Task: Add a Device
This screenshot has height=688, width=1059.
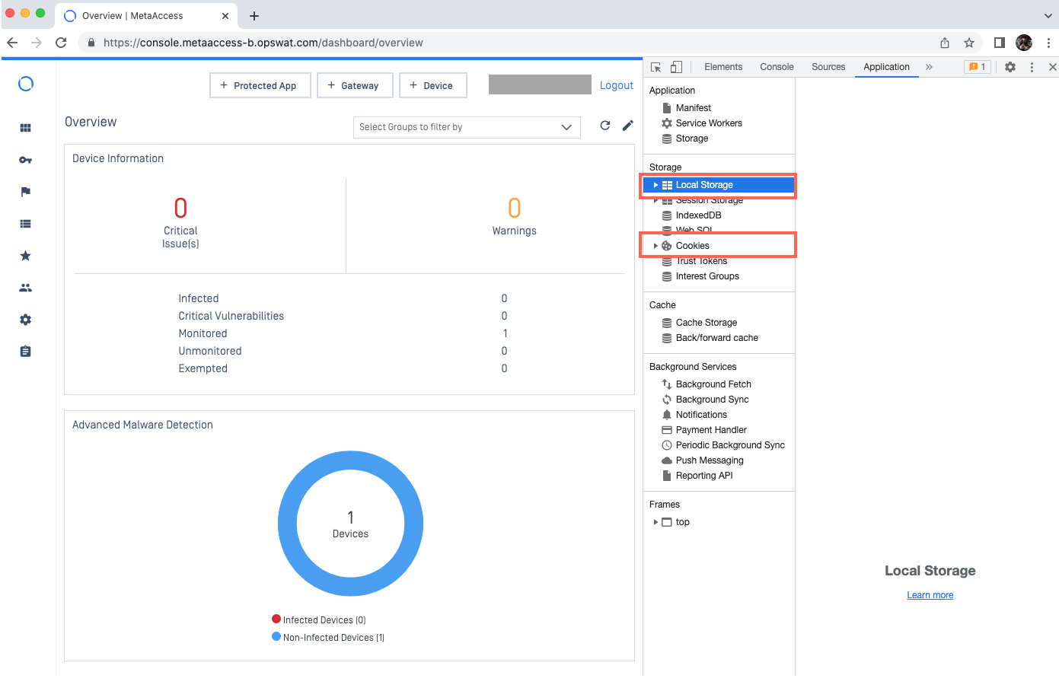Action: (x=433, y=85)
